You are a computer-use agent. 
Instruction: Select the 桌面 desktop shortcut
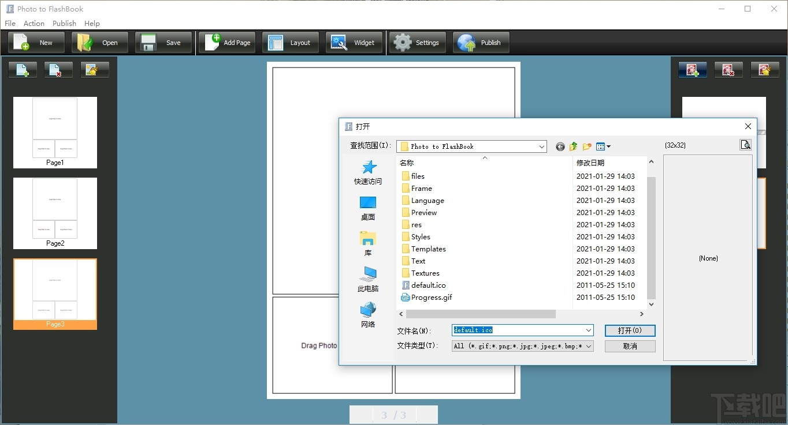point(368,208)
